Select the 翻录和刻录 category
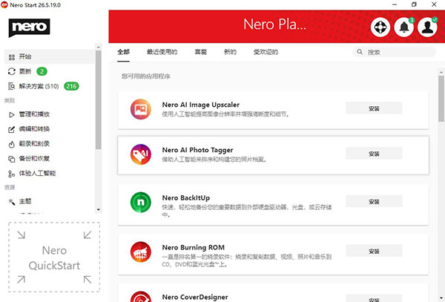 tap(50, 144)
